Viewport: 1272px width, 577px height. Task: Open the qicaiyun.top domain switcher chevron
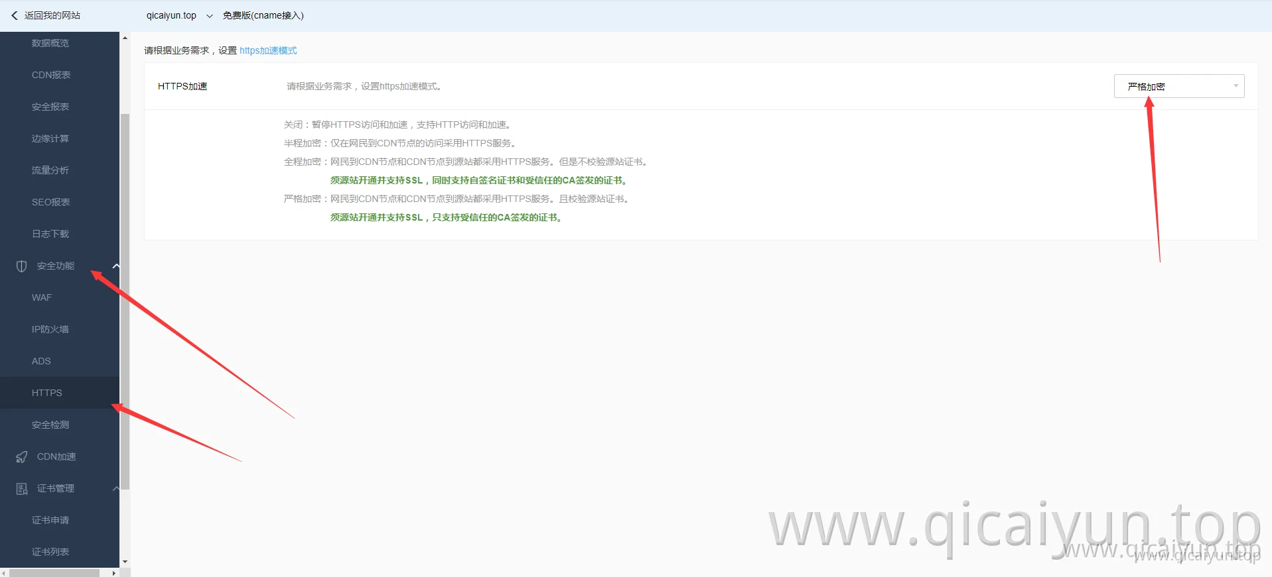pos(209,16)
